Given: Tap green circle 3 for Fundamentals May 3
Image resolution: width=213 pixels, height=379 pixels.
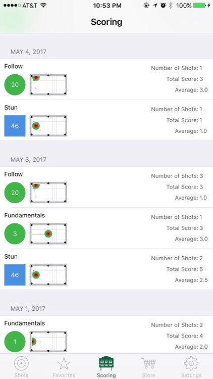Looking at the screenshot, I should click(15, 234).
